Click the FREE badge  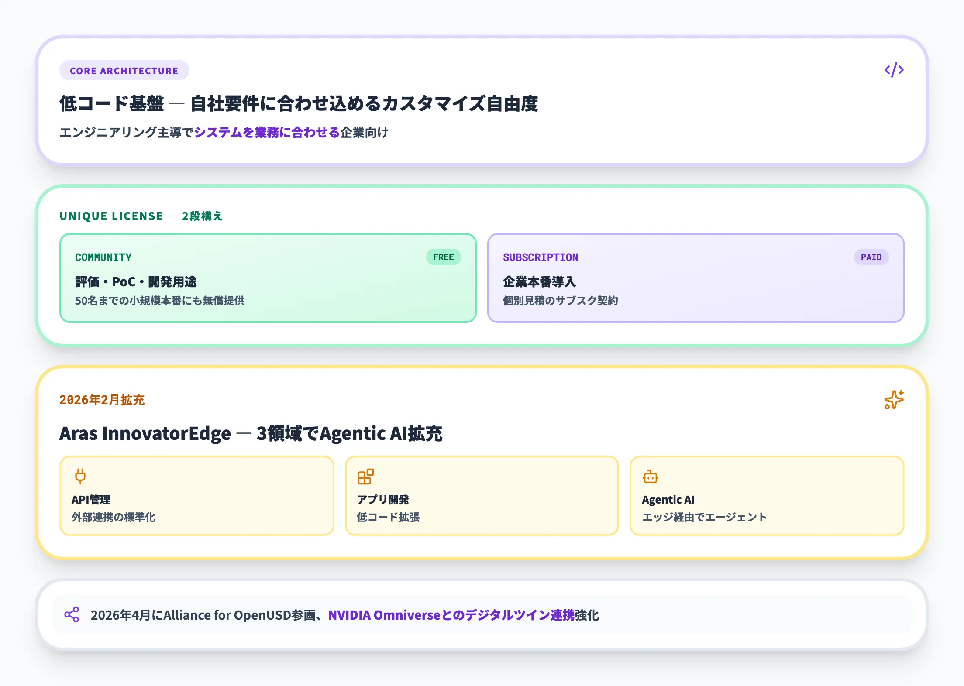443,257
